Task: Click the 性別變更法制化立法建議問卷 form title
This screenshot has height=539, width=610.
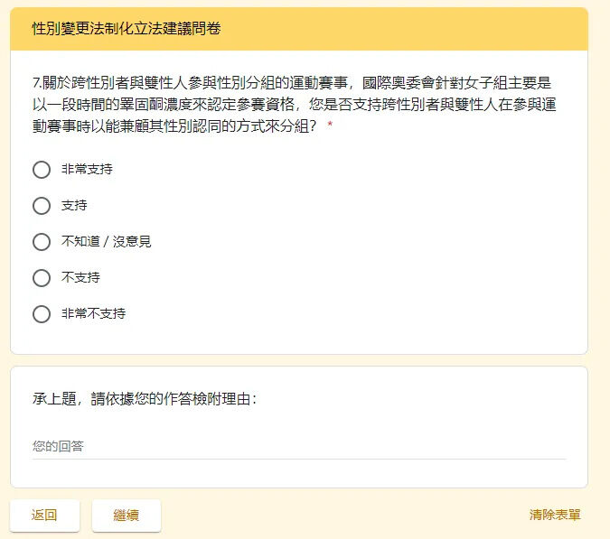Action: pos(127,28)
